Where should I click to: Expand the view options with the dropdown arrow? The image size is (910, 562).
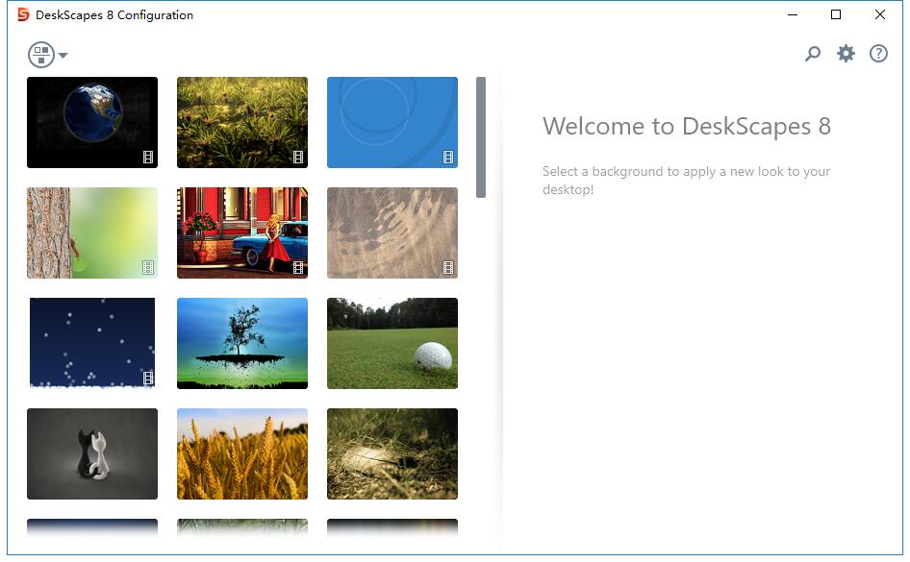62,55
